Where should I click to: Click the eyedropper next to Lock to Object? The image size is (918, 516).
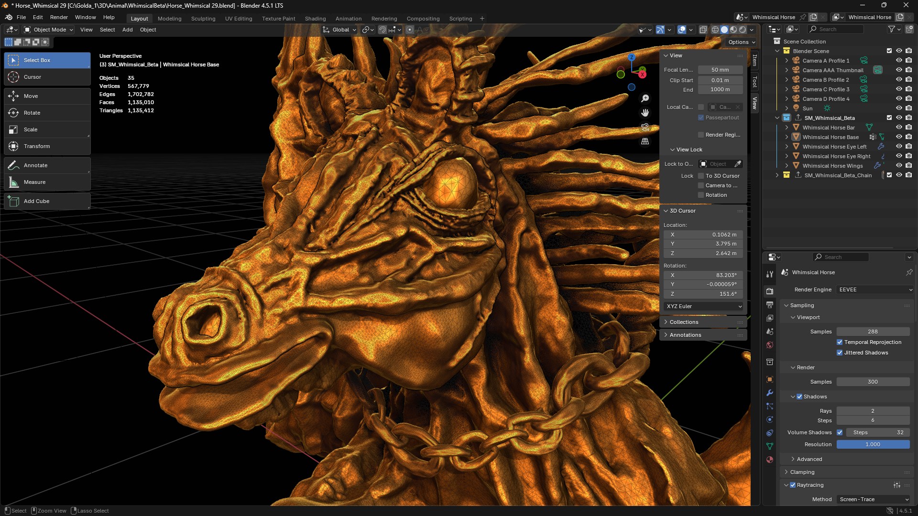[738, 164]
